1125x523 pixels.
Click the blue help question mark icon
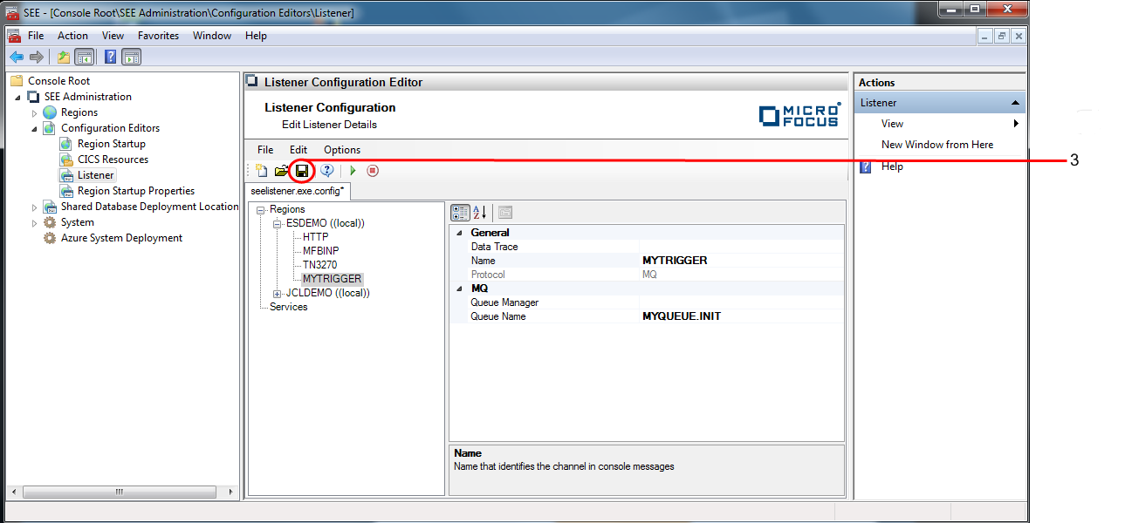click(327, 171)
